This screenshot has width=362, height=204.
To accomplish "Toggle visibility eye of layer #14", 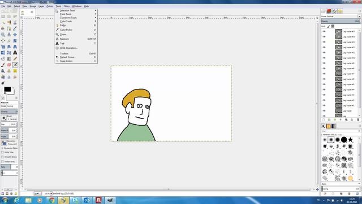I will (324, 37).
